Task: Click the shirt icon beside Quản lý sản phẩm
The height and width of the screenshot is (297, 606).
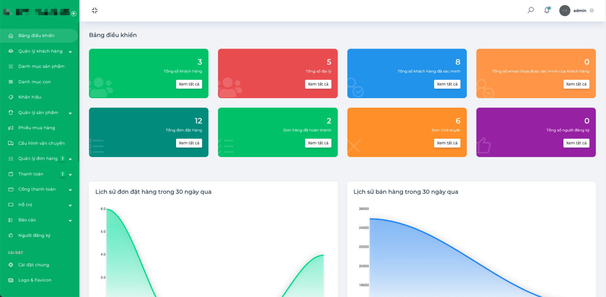Action: [x=11, y=113]
